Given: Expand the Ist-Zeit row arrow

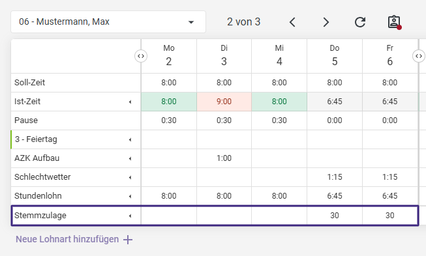Looking at the screenshot, I should tap(130, 102).
